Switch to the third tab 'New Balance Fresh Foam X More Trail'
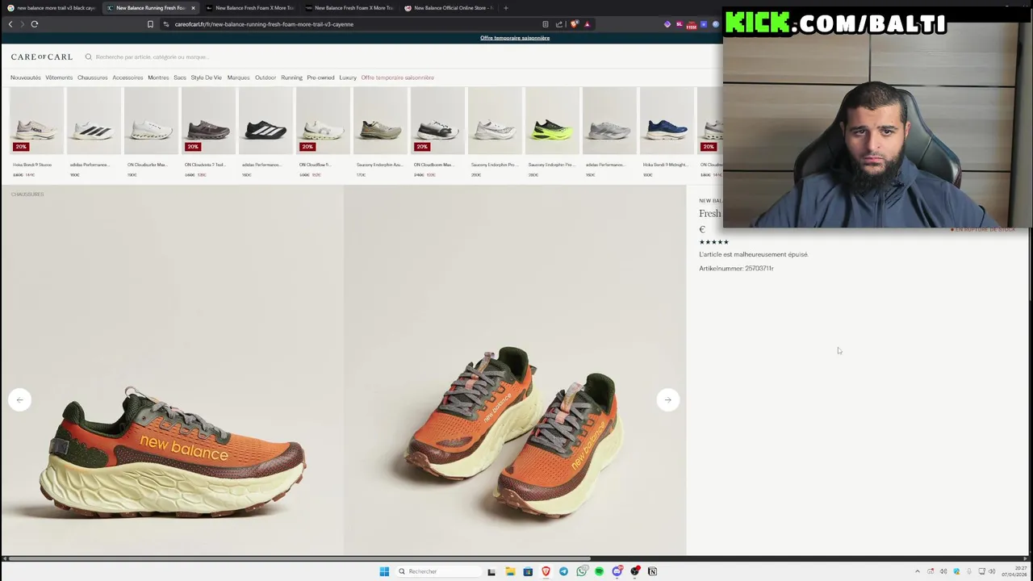This screenshot has height=581, width=1033. pos(250,8)
